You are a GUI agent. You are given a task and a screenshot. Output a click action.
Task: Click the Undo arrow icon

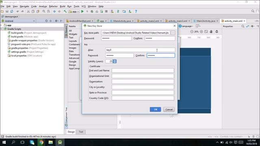tap(17, 11)
